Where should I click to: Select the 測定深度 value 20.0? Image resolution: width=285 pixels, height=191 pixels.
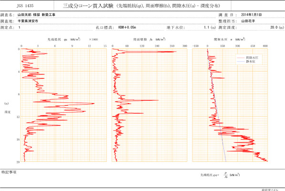[x=274, y=27]
